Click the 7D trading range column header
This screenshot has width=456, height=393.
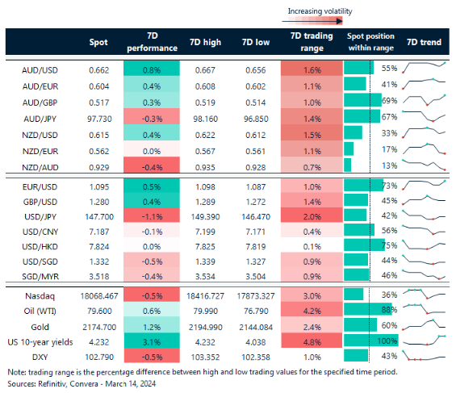point(312,42)
